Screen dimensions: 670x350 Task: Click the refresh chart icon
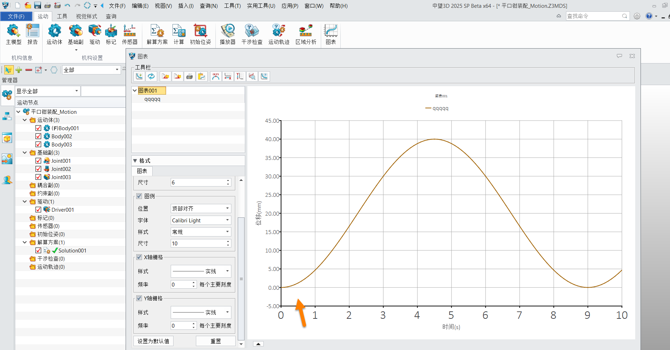[x=151, y=76]
